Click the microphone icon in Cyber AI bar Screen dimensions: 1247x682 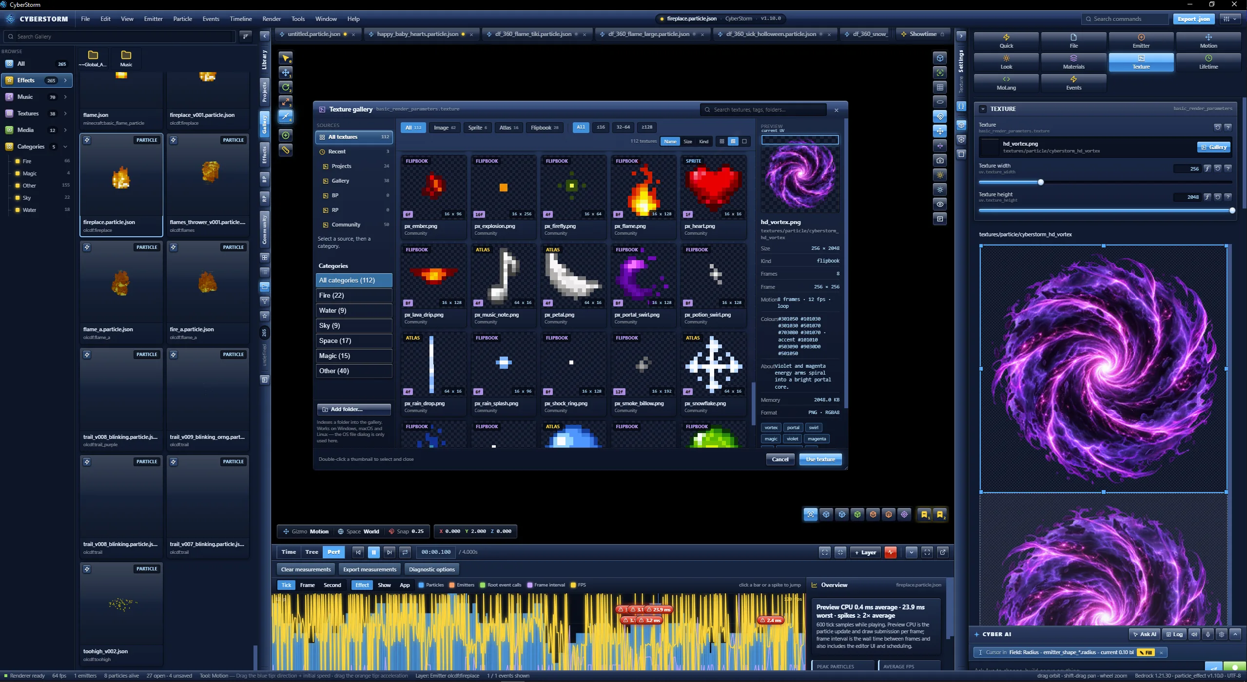(1208, 634)
